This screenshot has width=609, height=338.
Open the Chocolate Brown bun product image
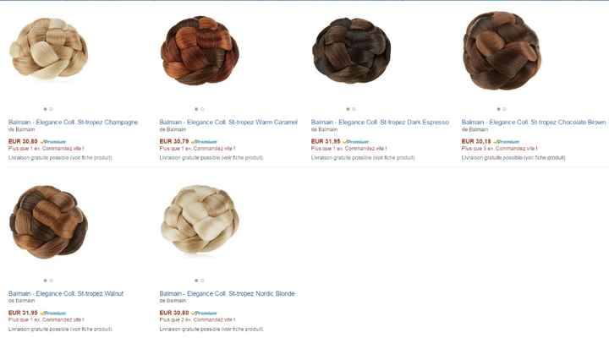coord(502,51)
